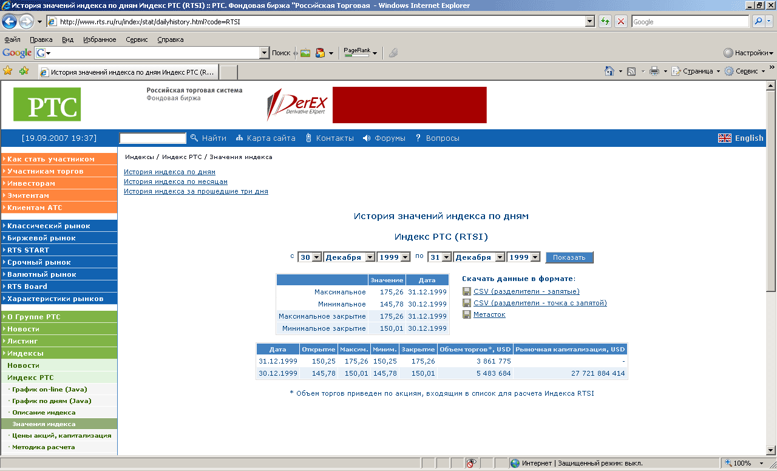This screenshot has width=777, height=471.
Task: Open start month dropdown Декабря
Action: point(370,257)
